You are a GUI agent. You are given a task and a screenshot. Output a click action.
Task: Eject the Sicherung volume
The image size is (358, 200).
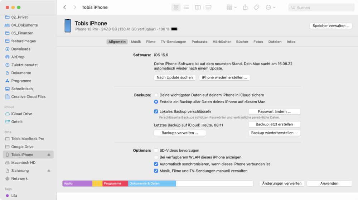point(49,171)
